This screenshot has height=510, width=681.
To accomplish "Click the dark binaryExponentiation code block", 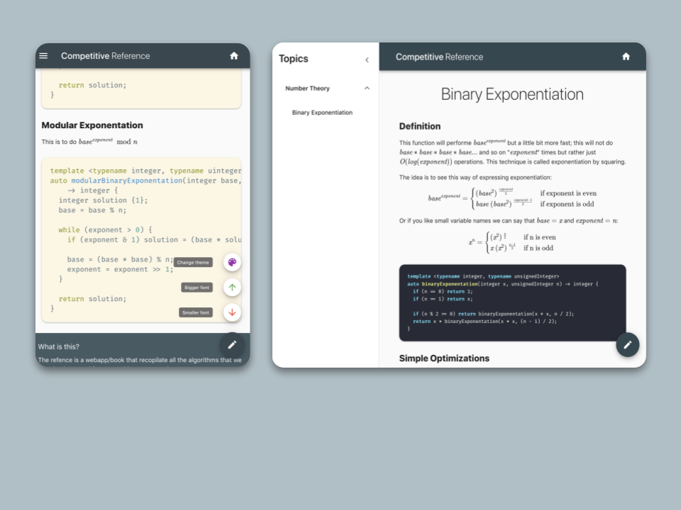I will pyautogui.click(x=512, y=302).
